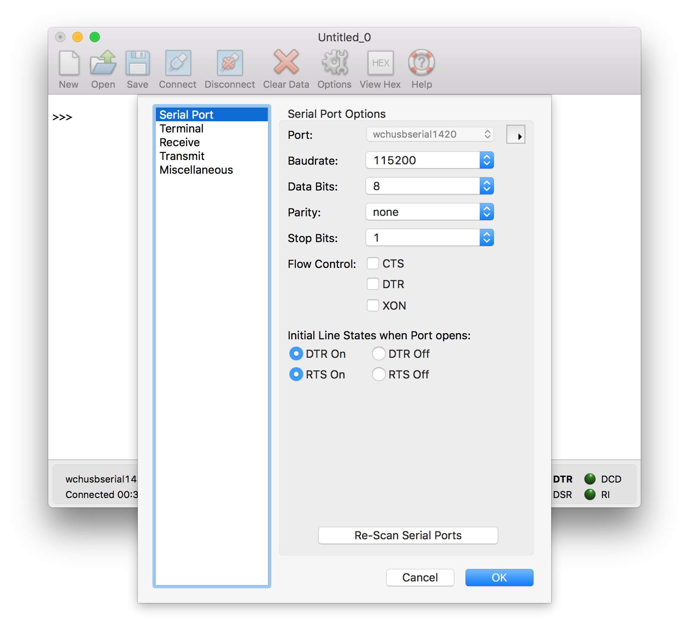Screen dimensions: 689x621
Task: Confirm settings with OK button
Action: pyautogui.click(x=500, y=578)
